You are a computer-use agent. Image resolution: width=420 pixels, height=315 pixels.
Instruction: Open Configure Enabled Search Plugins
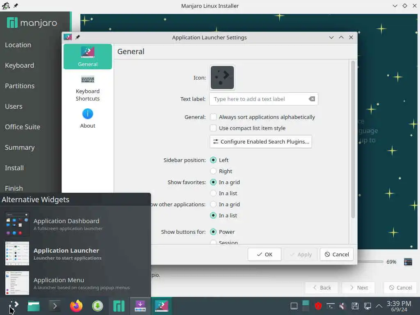pos(260,142)
